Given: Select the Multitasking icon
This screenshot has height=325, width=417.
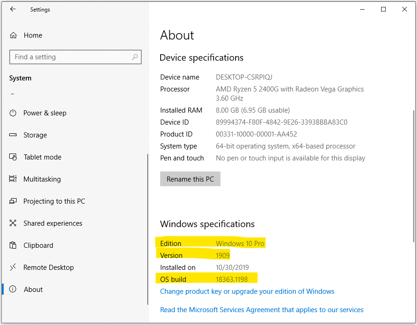Looking at the screenshot, I should click(x=13, y=179).
